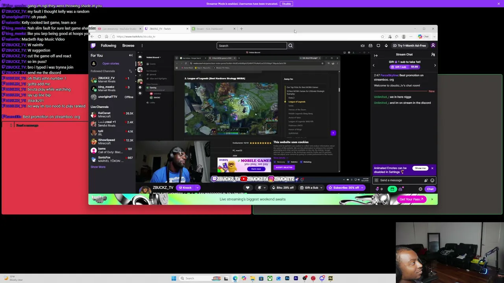Click Show me for animated emotes
The width and height of the screenshot is (504, 283).
point(420,168)
